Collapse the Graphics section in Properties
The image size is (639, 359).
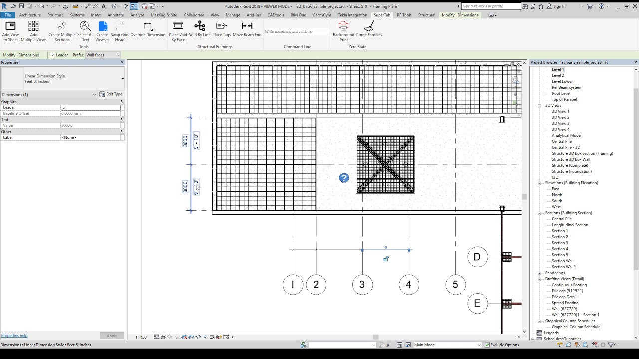(121, 102)
